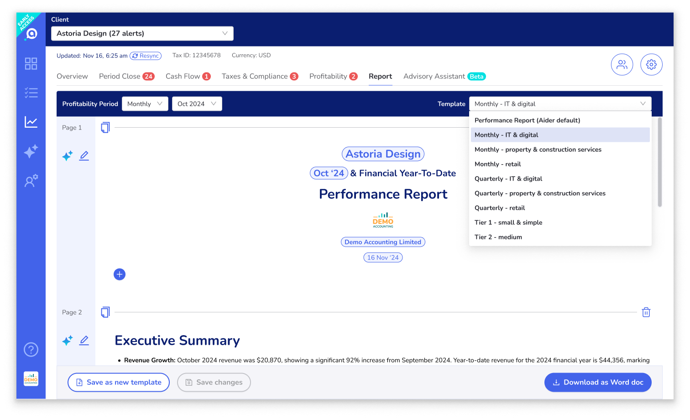690x420 pixels.
Task: Click Download as Word doc button
Action: point(598,383)
